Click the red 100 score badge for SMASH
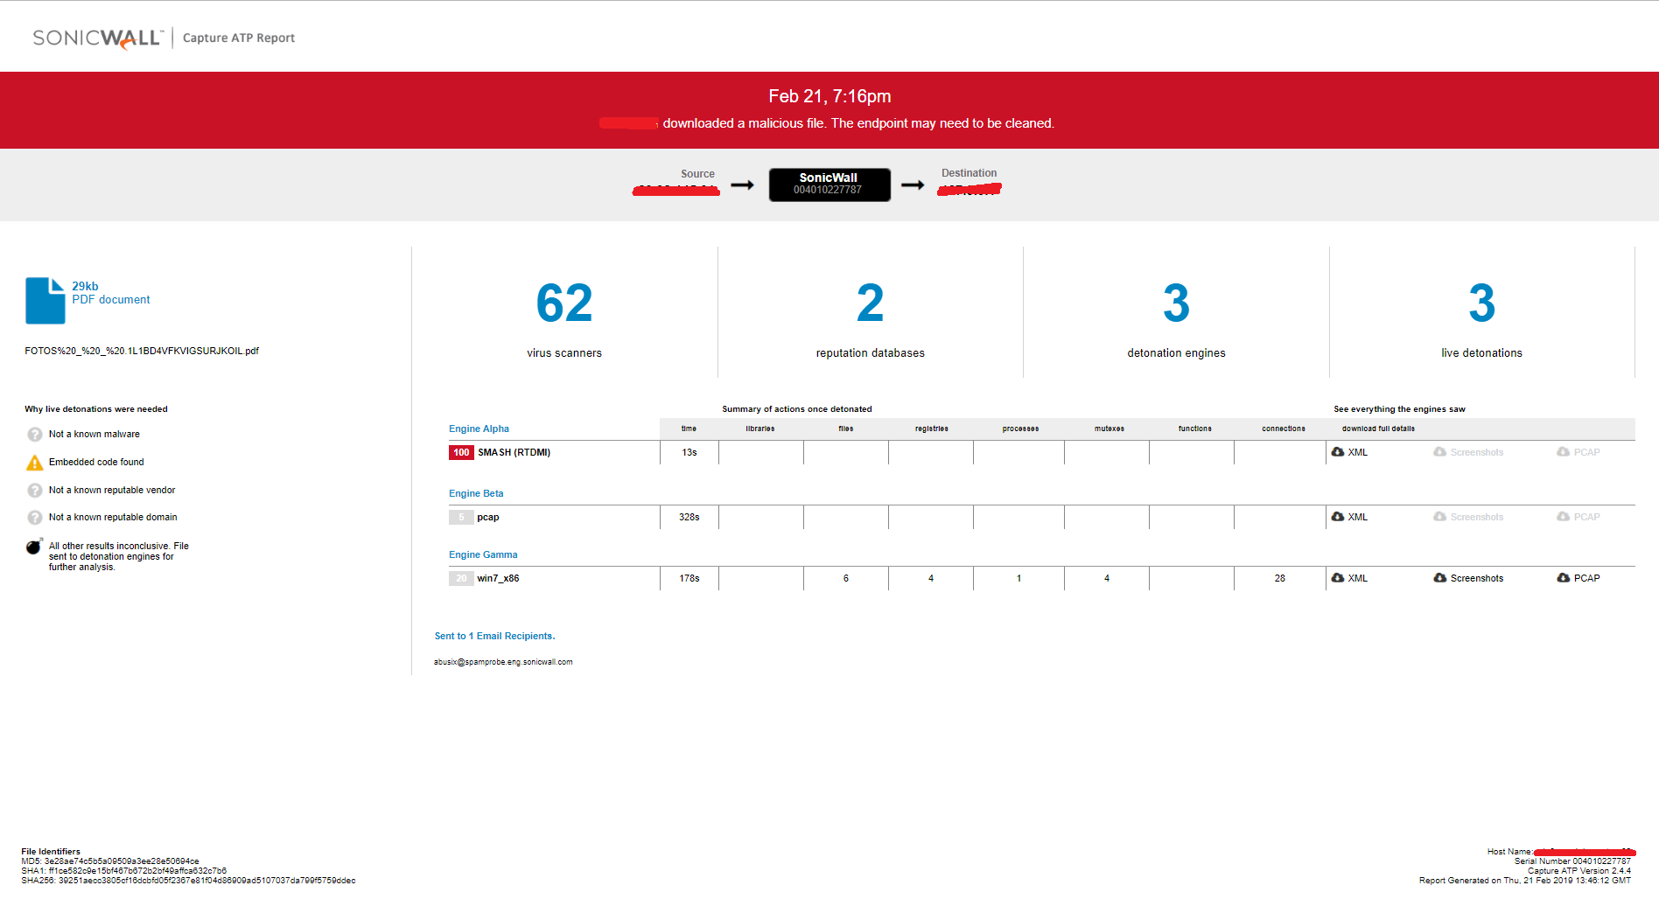The width and height of the screenshot is (1659, 920). click(461, 452)
